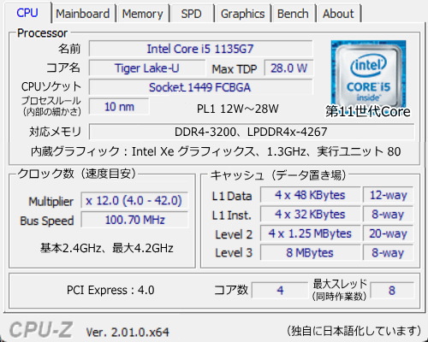Click the 対応メモリ label
This screenshot has height=342, width=428.
tap(55, 132)
